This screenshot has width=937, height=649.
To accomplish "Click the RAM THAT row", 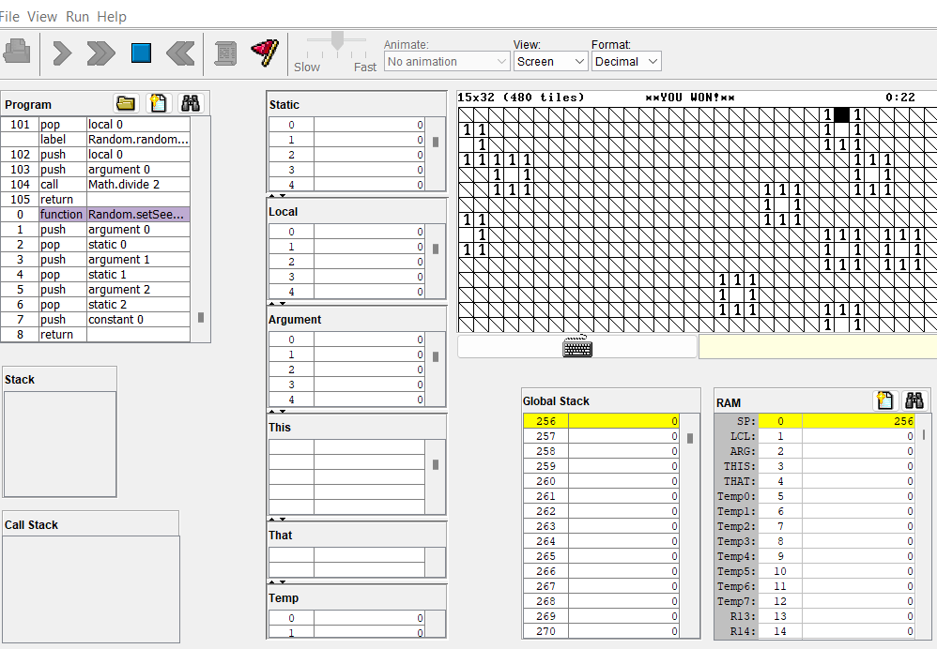I will (x=815, y=481).
